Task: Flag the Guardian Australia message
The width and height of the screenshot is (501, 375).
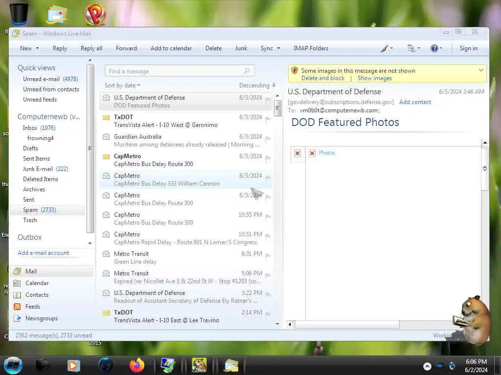Action: [x=268, y=139]
